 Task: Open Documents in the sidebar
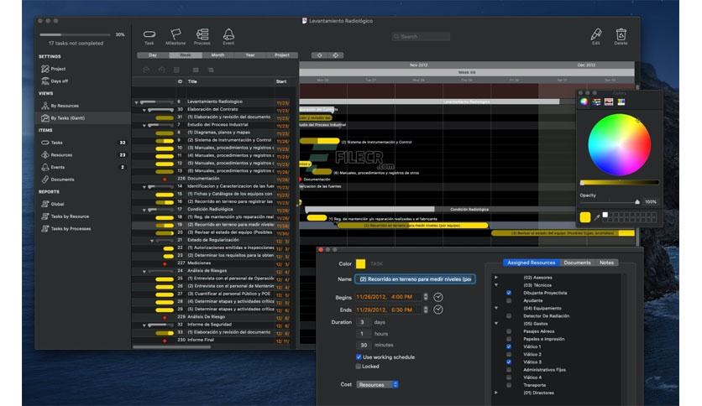[58, 180]
